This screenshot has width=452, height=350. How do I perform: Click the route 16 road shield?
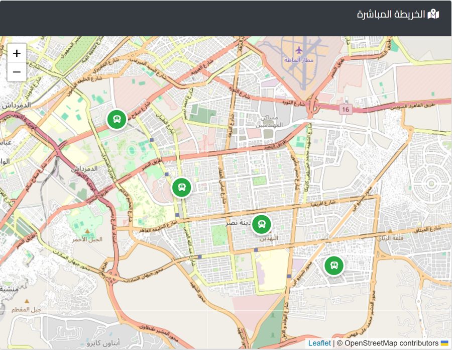click(346, 109)
